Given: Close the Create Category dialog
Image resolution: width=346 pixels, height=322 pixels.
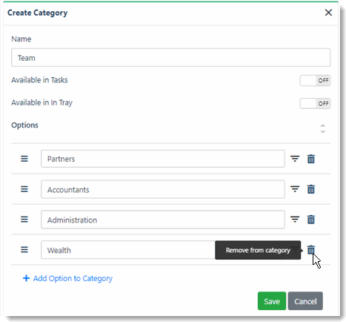Looking at the screenshot, I should [x=328, y=13].
